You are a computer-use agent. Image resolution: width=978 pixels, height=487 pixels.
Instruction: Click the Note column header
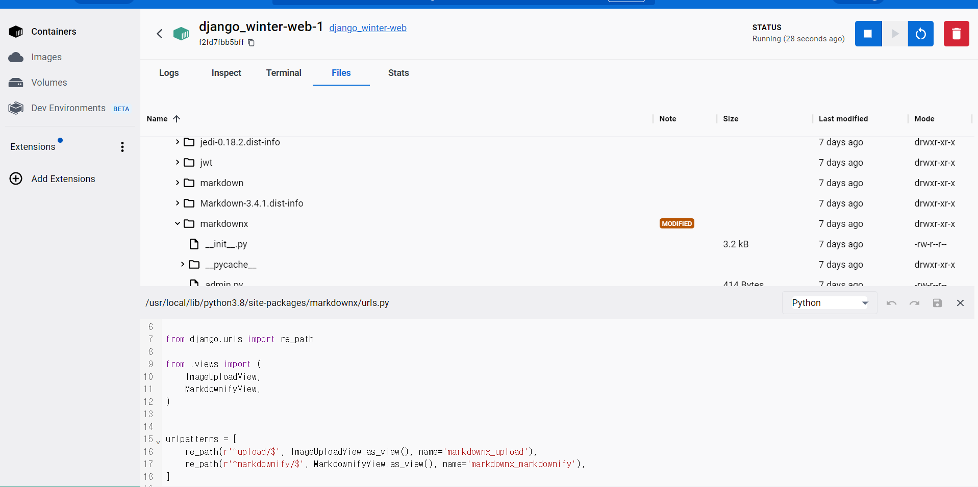click(x=667, y=119)
